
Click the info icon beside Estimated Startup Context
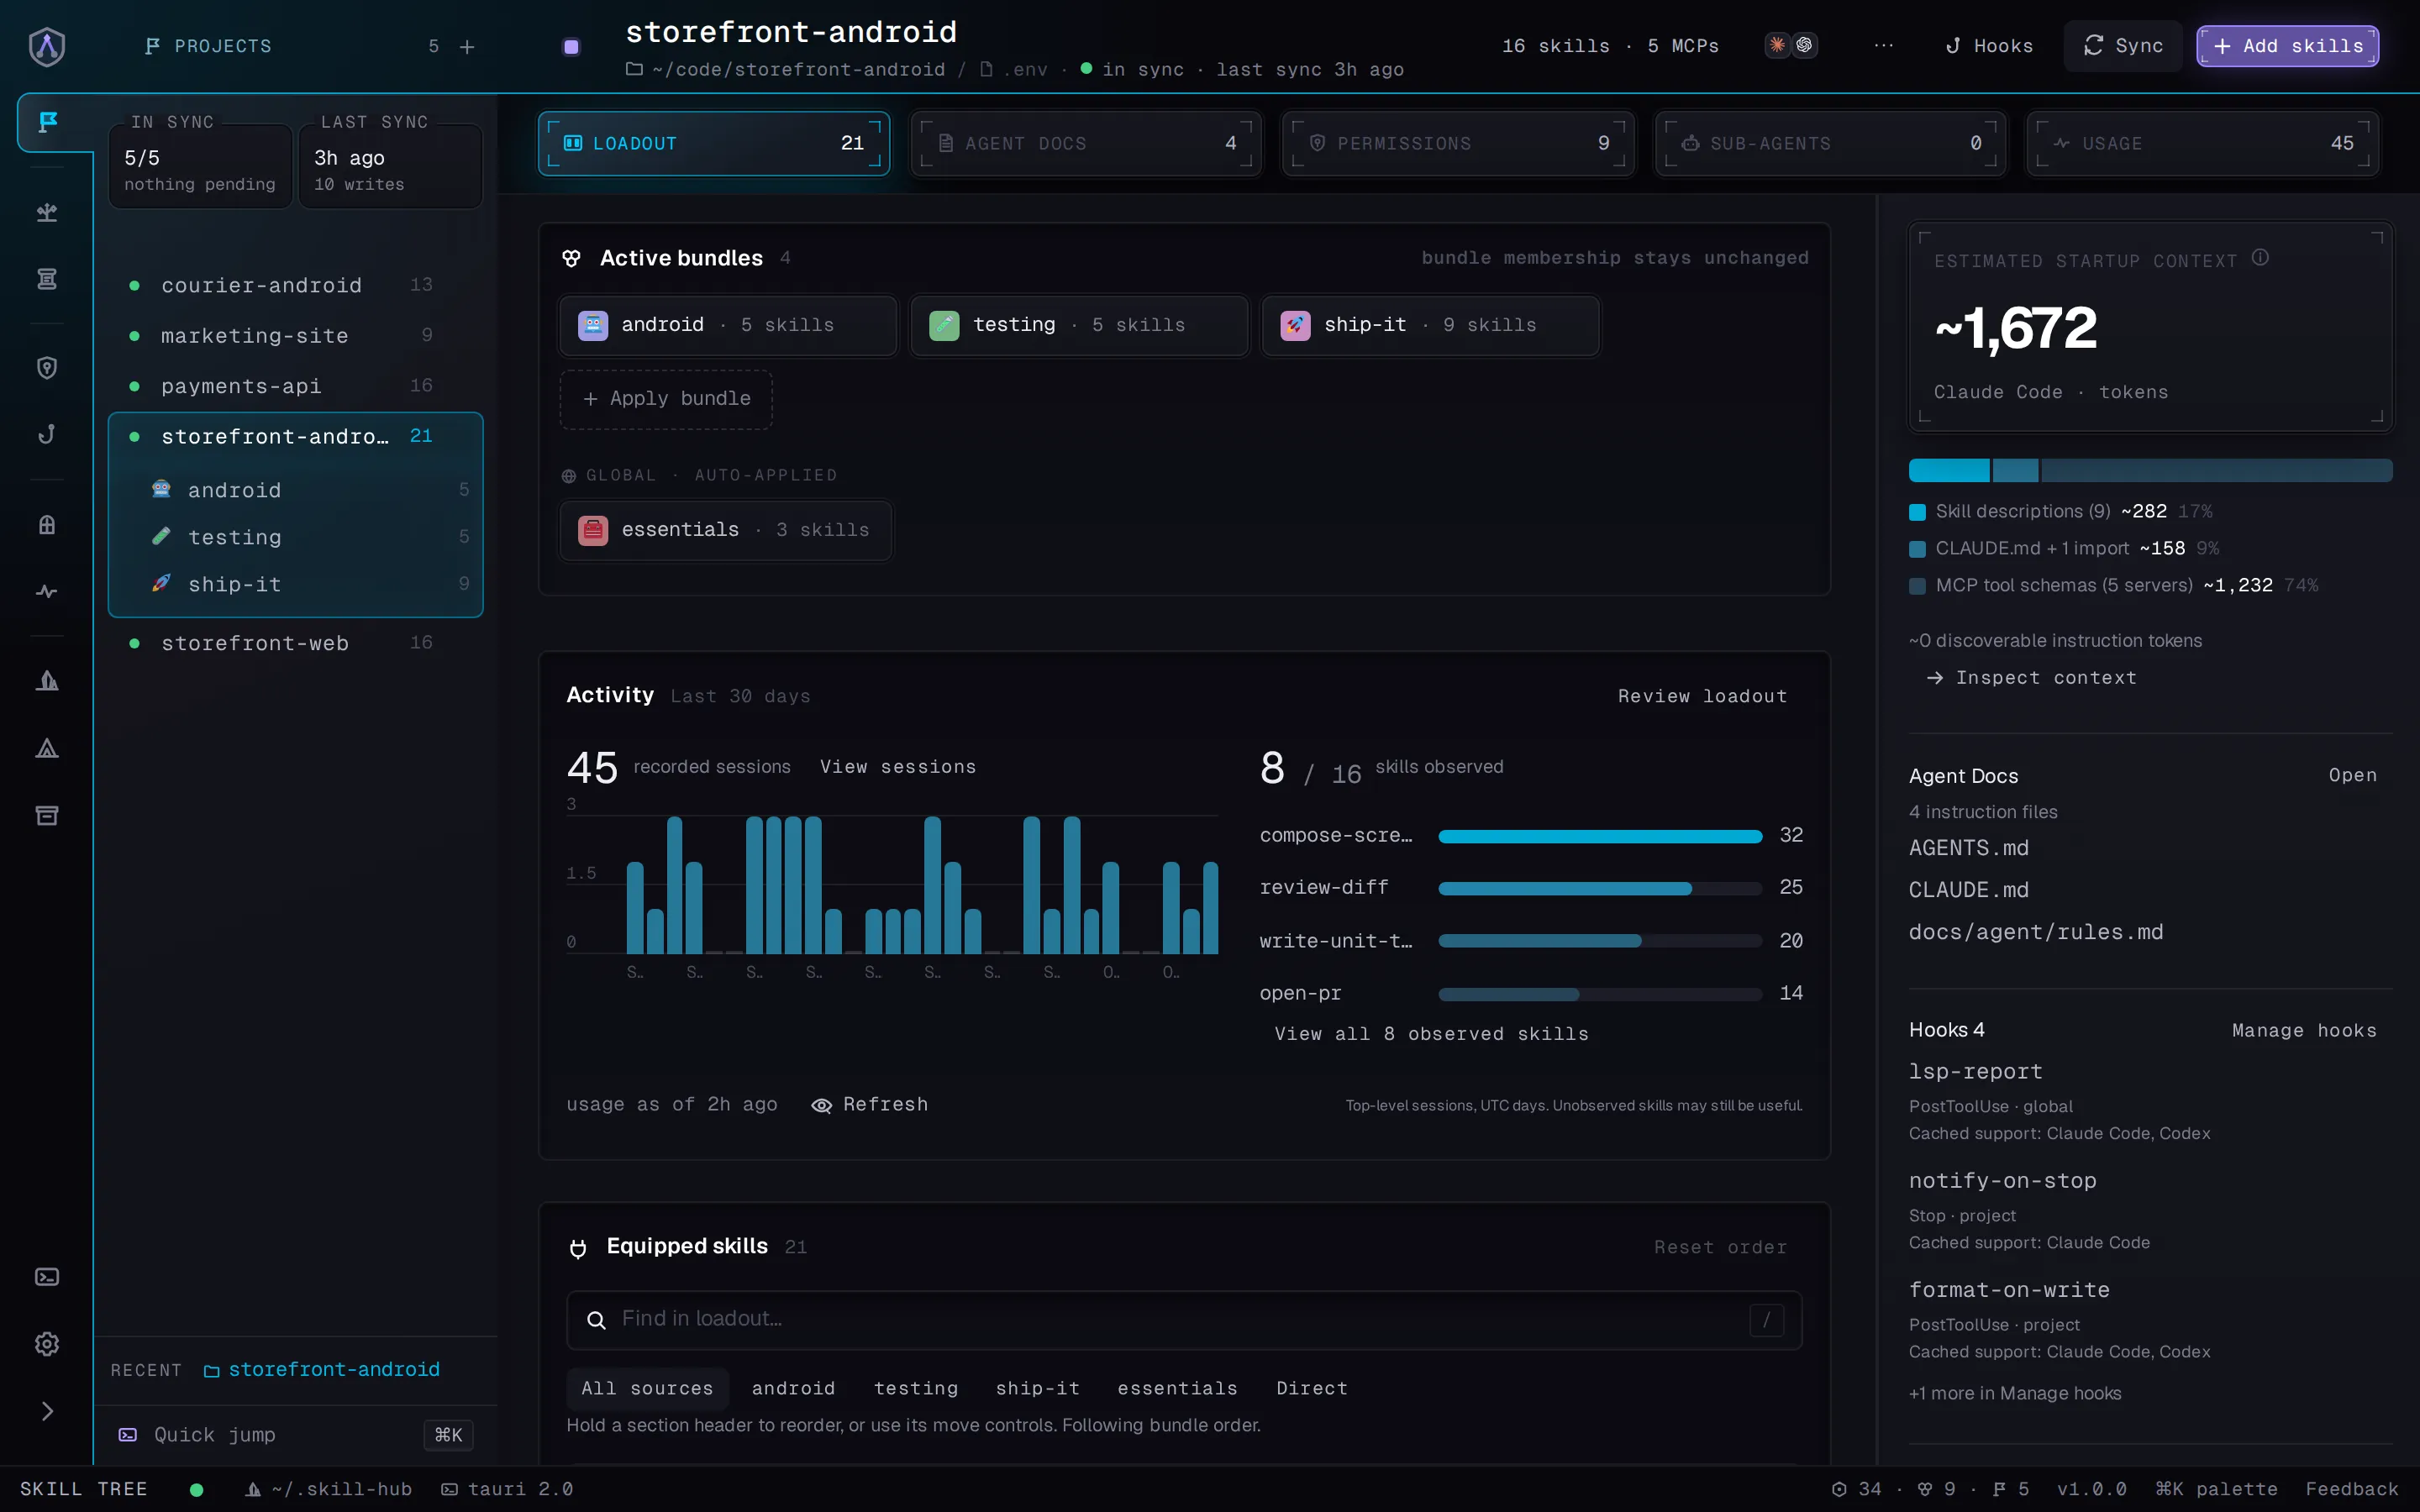pos(2260,258)
